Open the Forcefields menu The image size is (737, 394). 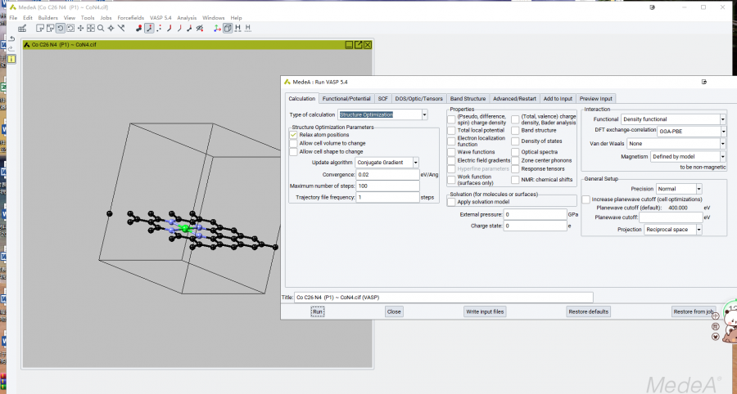(129, 17)
